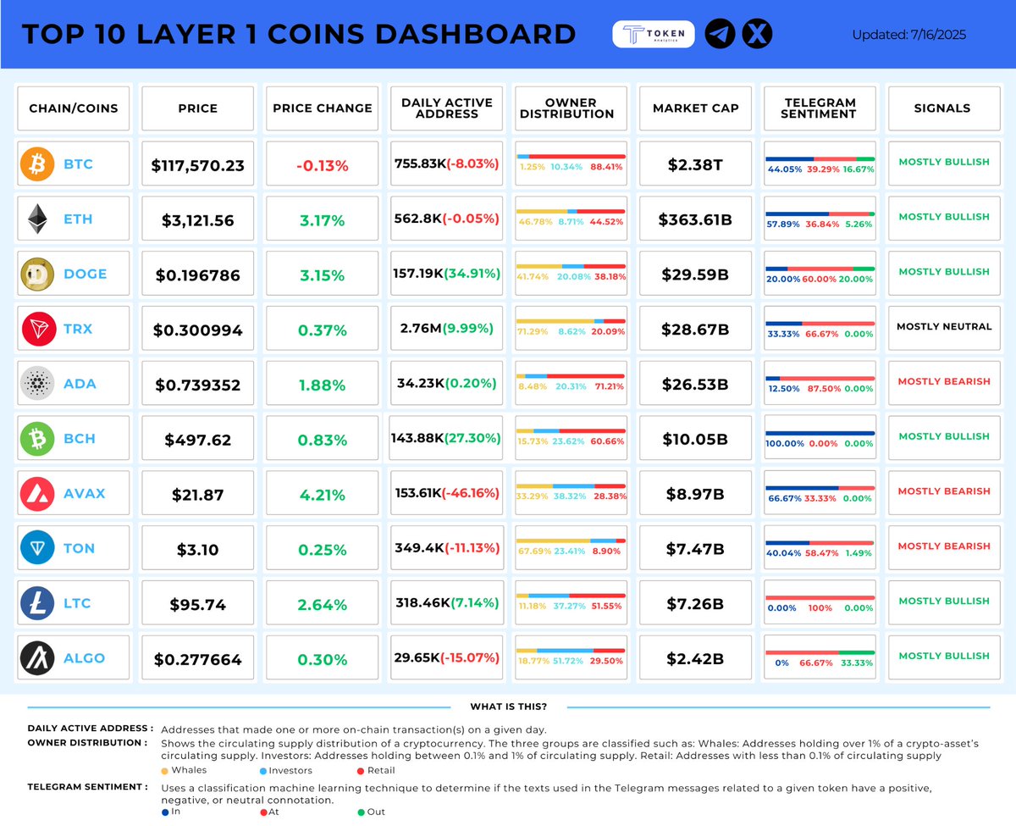Select the PRICE CHANGE column header
1016x826 pixels.
click(x=322, y=108)
